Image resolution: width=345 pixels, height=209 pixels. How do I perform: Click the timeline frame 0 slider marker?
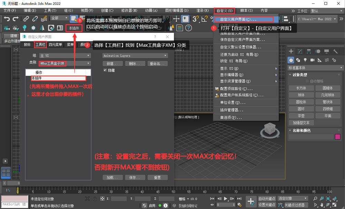point(18,190)
